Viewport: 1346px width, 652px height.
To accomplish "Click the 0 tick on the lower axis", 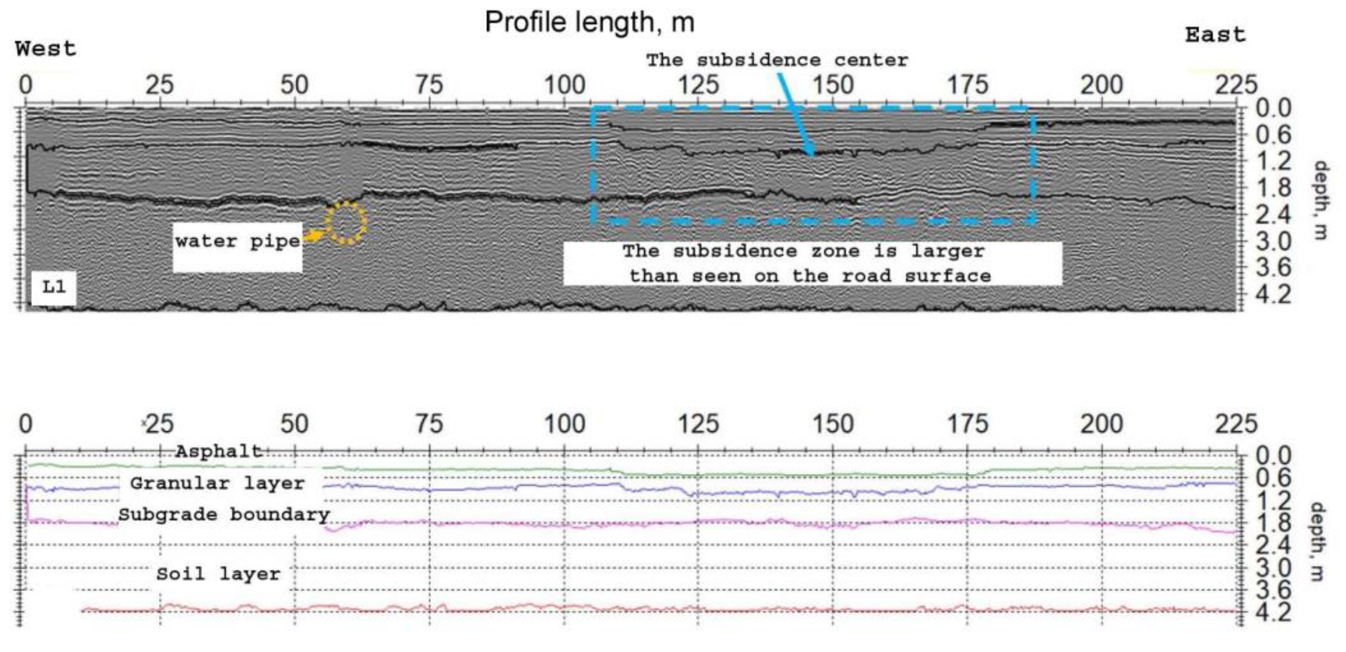I will (26, 424).
